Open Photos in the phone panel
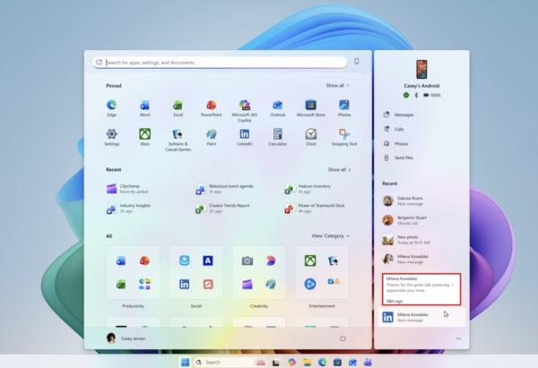Image resolution: width=538 pixels, height=368 pixels. click(395, 143)
